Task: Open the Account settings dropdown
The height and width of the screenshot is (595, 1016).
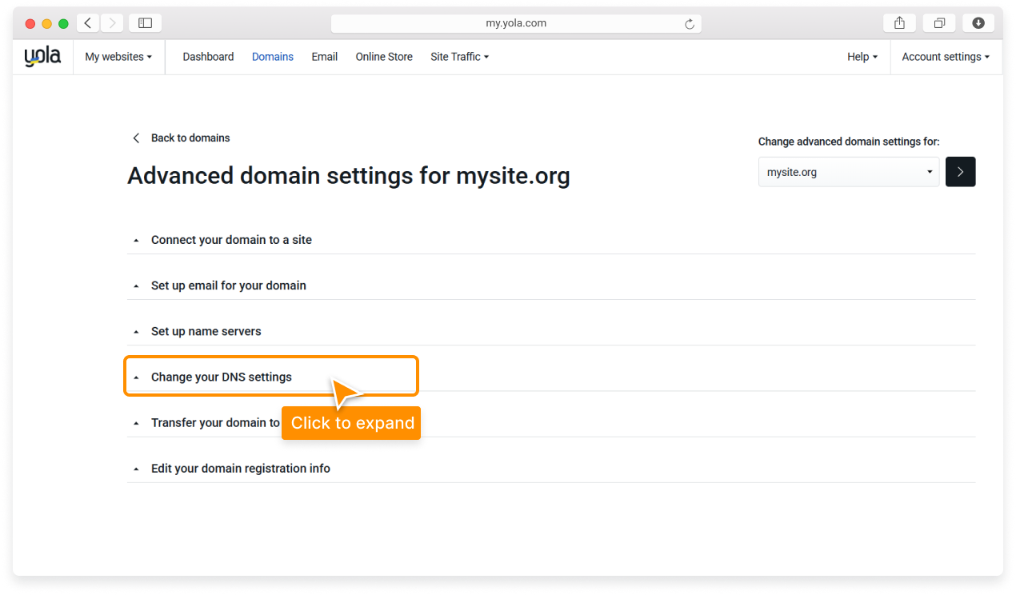Action: coord(946,56)
